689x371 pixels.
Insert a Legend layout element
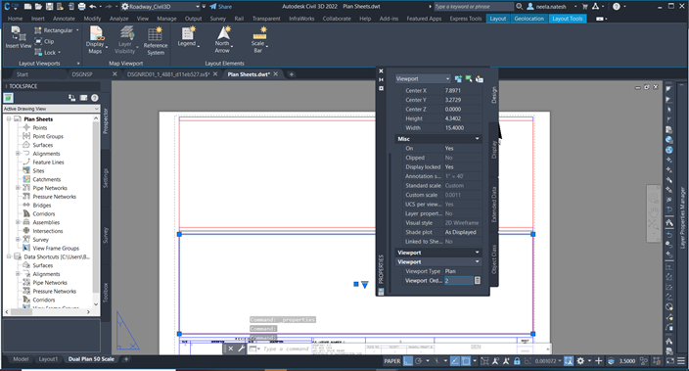[188, 36]
